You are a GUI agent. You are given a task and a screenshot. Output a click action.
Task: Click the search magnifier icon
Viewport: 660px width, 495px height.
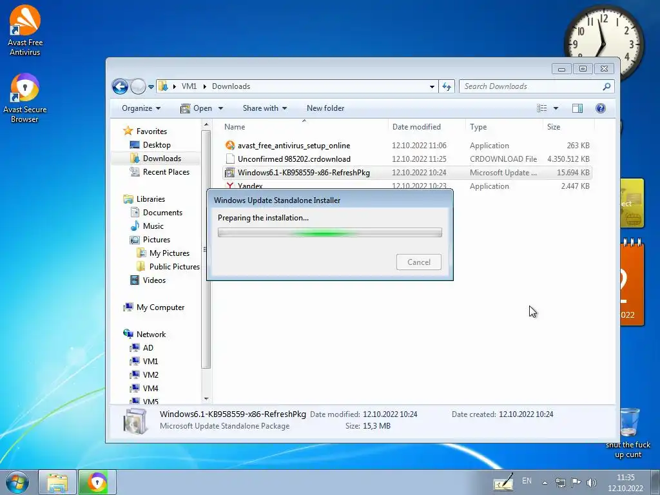607,86
